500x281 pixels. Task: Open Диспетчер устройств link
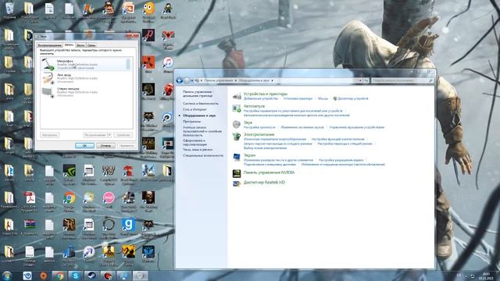[x=352, y=99]
